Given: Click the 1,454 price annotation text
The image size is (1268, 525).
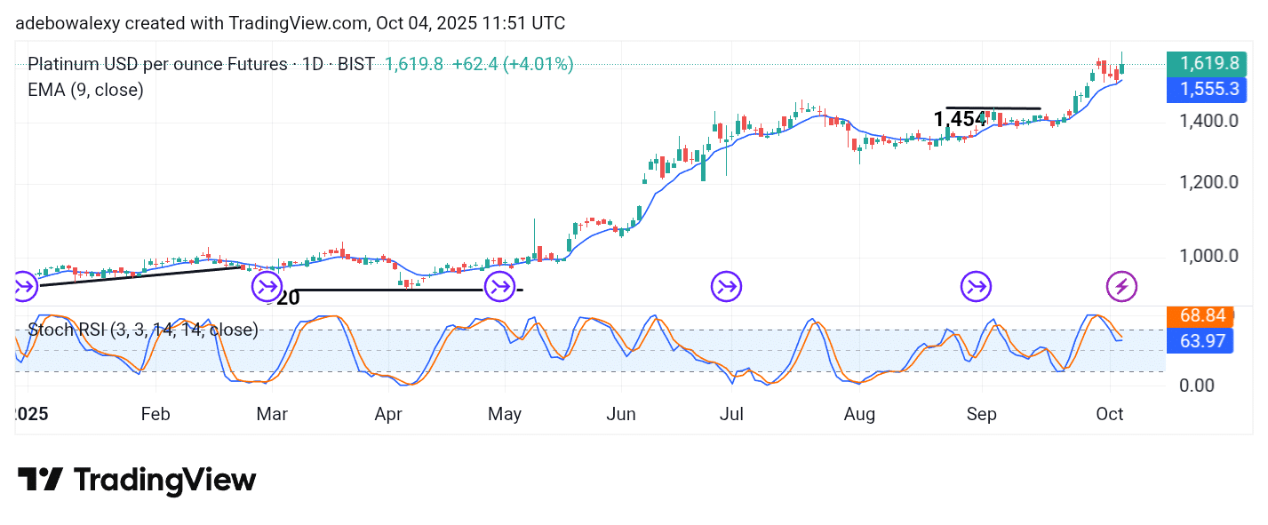Looking at the screenshot, I should click(x=960, y=119).
